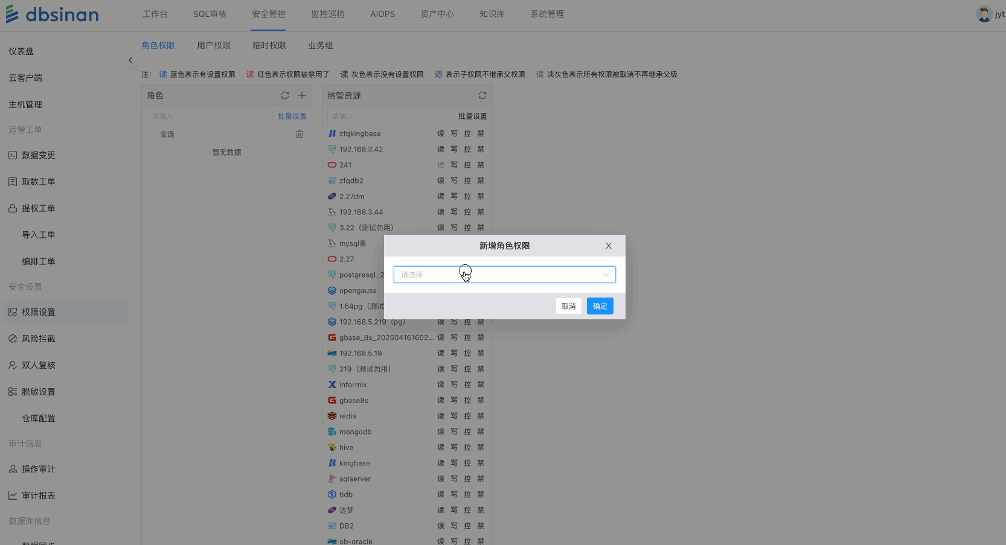This screenshot has height=545, width=1006.
Task: Switch to the 用户权限 tab
Action: click(x=214, y=45)
